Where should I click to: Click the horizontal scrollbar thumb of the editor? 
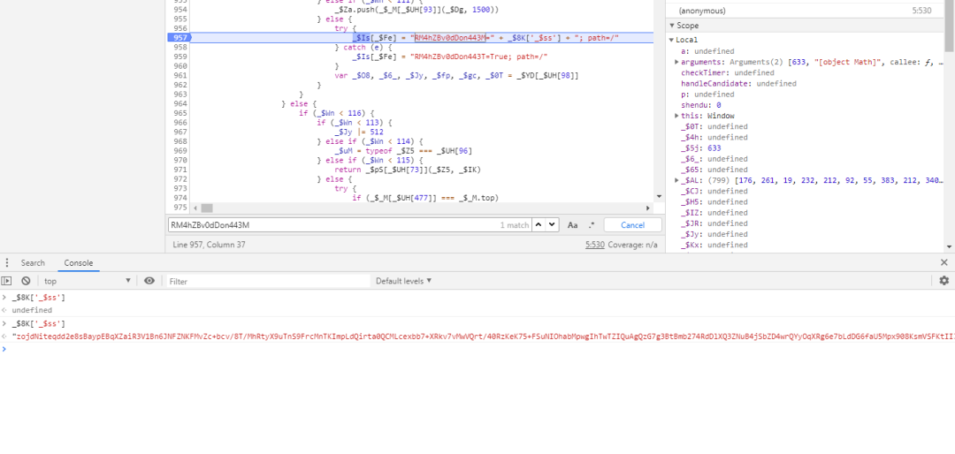[207, 208]
